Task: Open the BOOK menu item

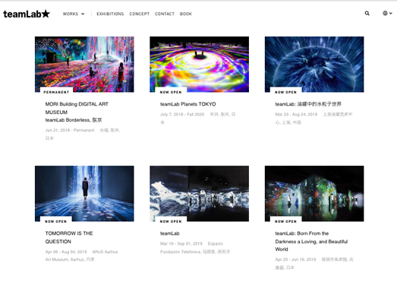Action: pyautogui.click(x=186, y=14)
